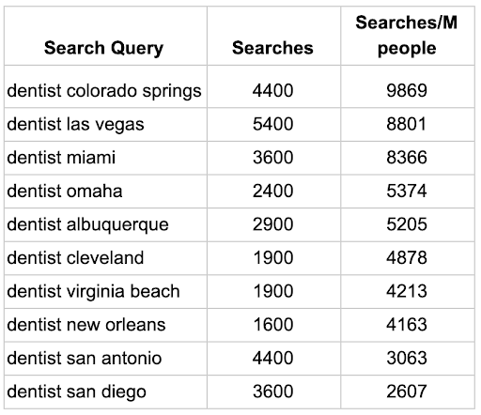The height and width of the screenshot is (415, 481).
Task: Select the dentist new orleans cell
Action: point(105,325)
